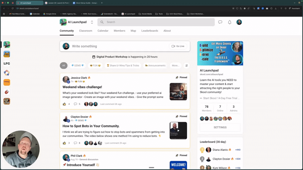Switch to the Calendar tab
This screenshot has width=303, height=170.
coord(103,31)
